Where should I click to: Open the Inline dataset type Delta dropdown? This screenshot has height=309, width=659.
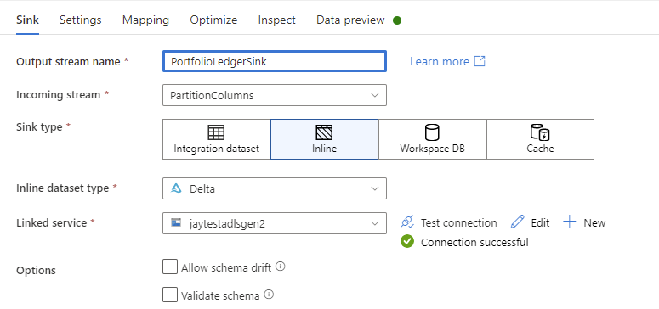pos(275,188)
